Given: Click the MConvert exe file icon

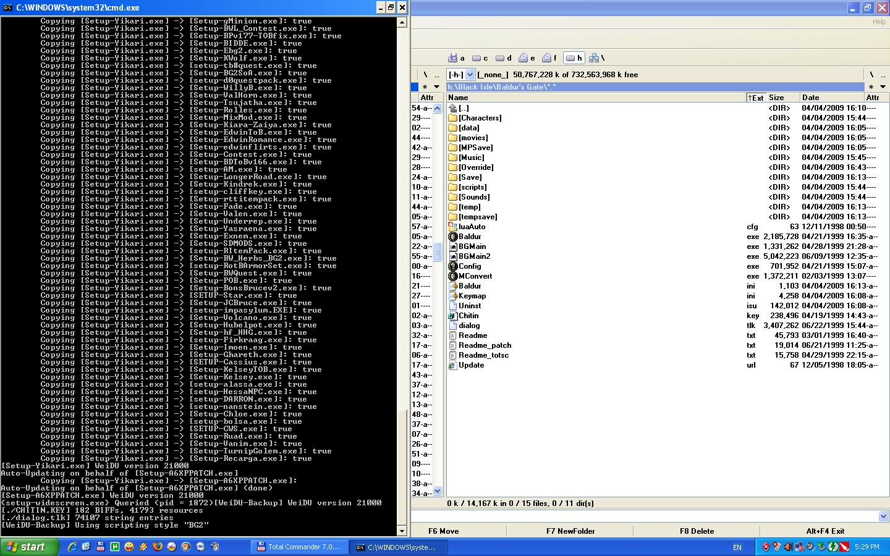Looking at the screenshot, I should [452, 276].
